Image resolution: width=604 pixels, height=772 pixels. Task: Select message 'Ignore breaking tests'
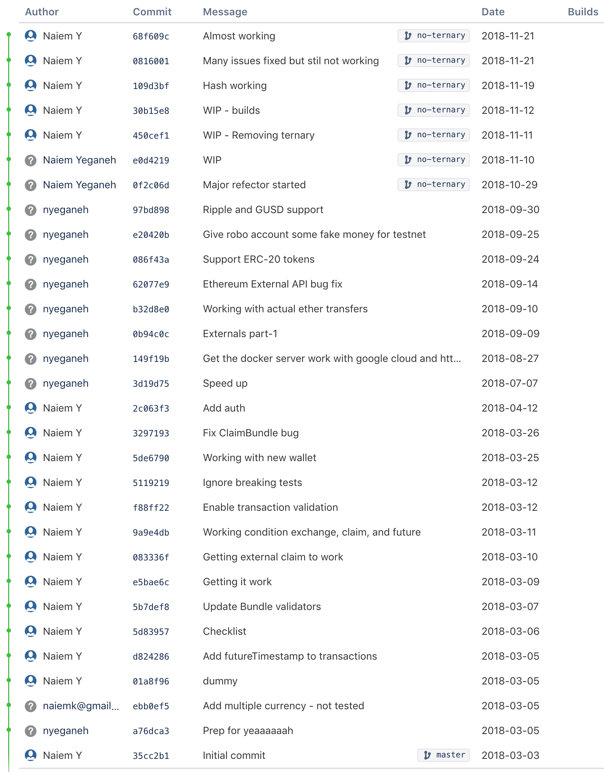pyautogui.click(x=252, y=482)
